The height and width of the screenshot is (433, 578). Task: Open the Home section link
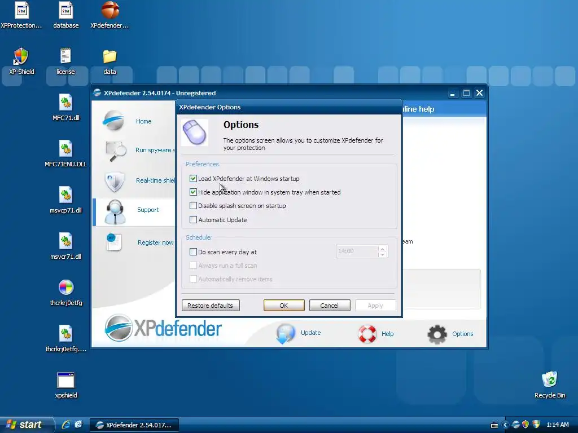(x=144, y=121)
